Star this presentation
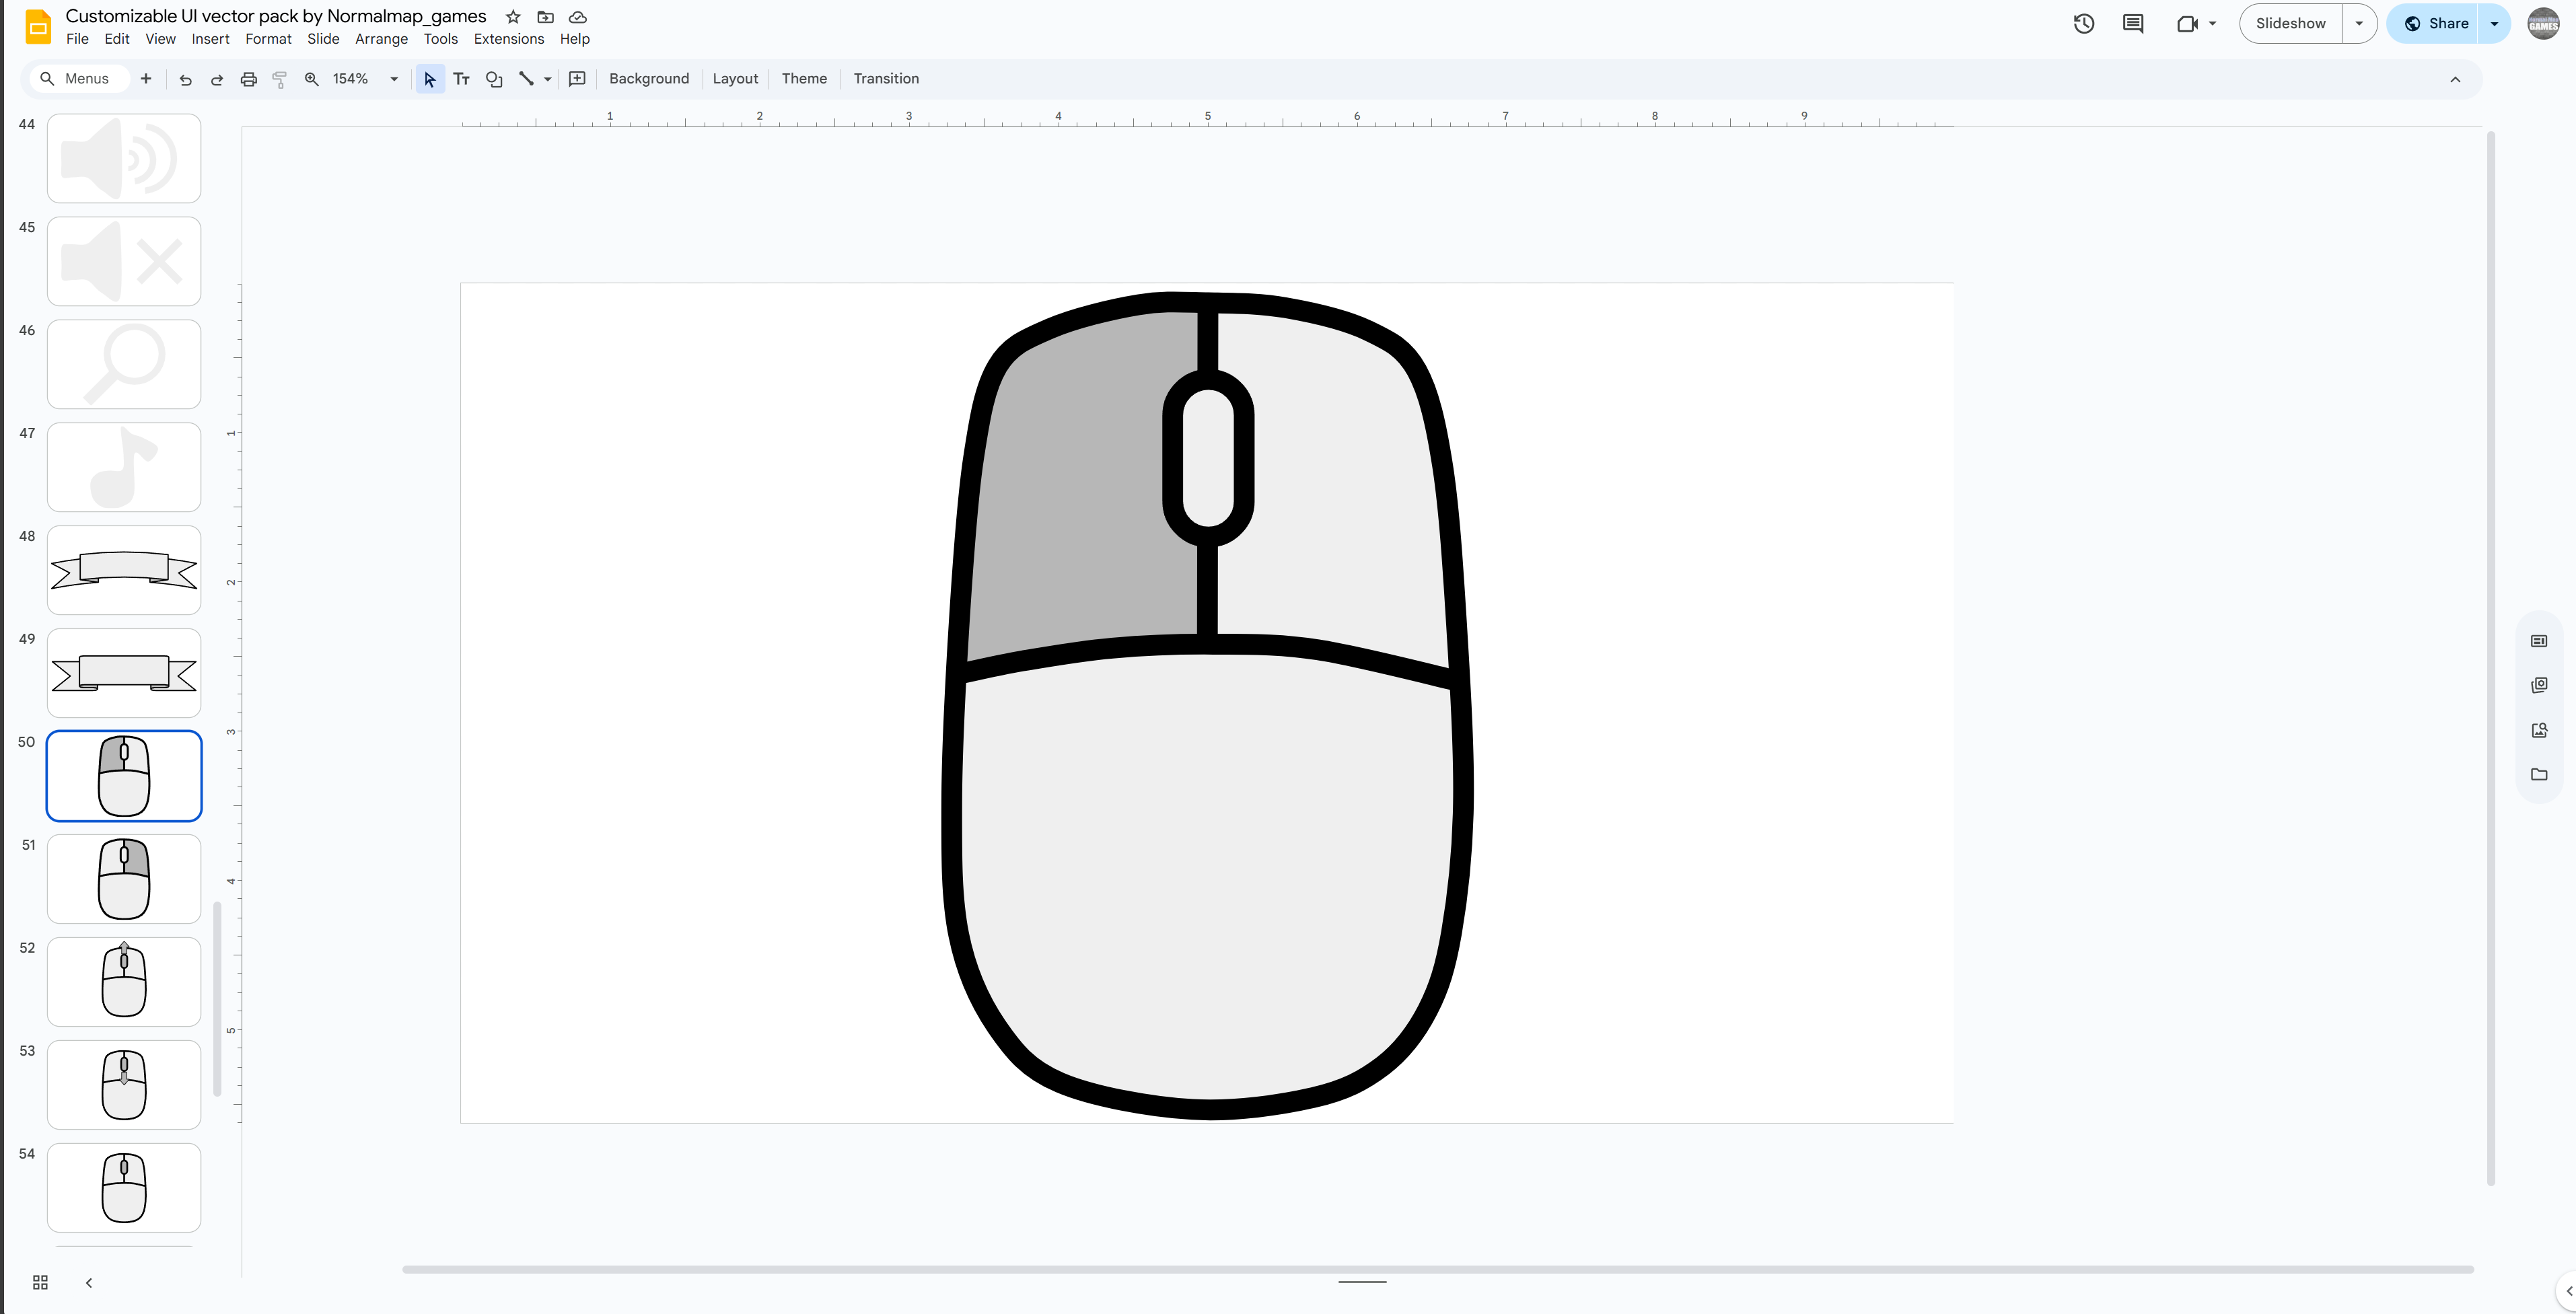2576x1314 pixels. [513, 17]
